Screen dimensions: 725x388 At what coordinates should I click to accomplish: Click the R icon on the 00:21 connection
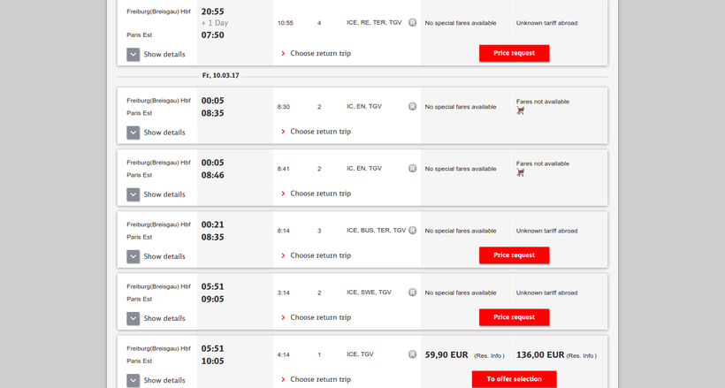pyautogui.click(x=412, y=230)
